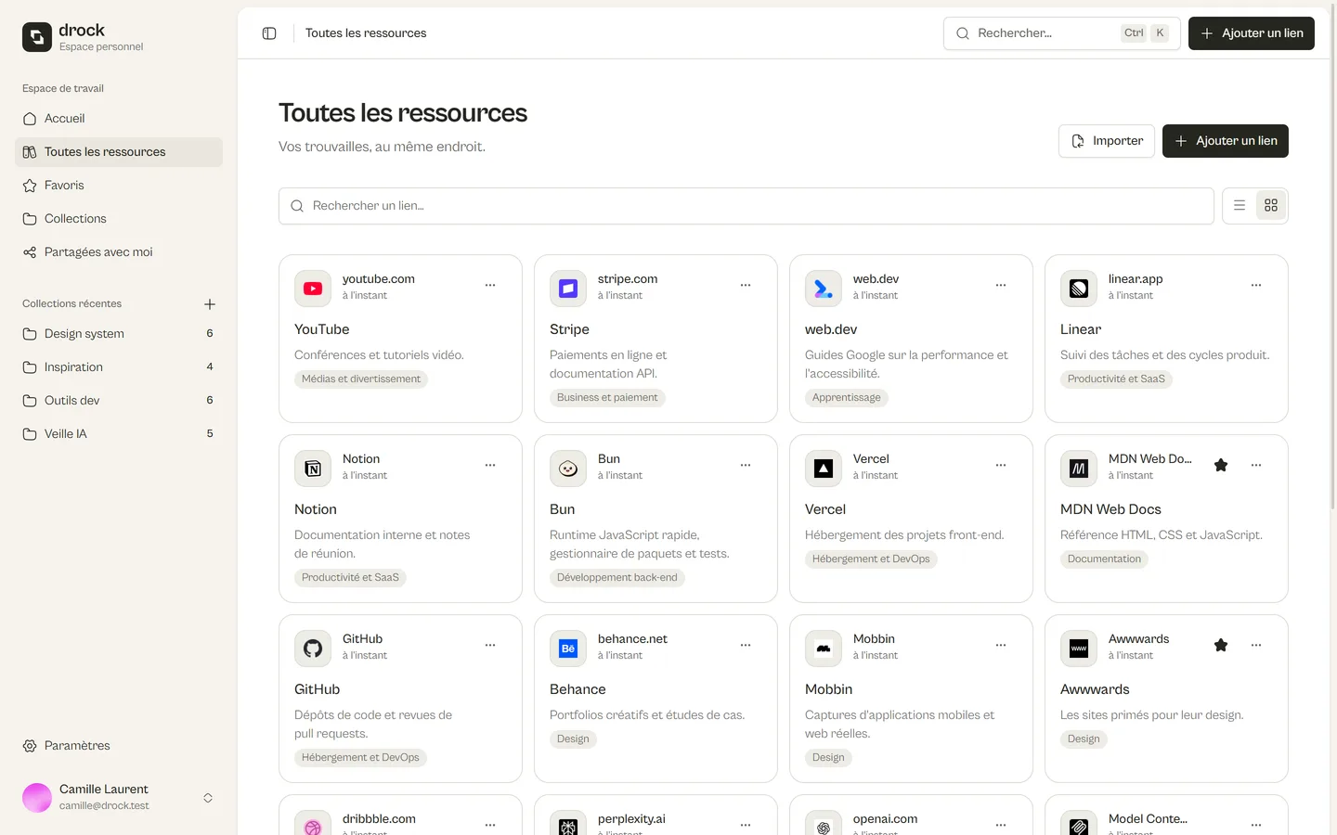
Task: Open options menu for the GitHub card
Action: click(x=490, y=645)
